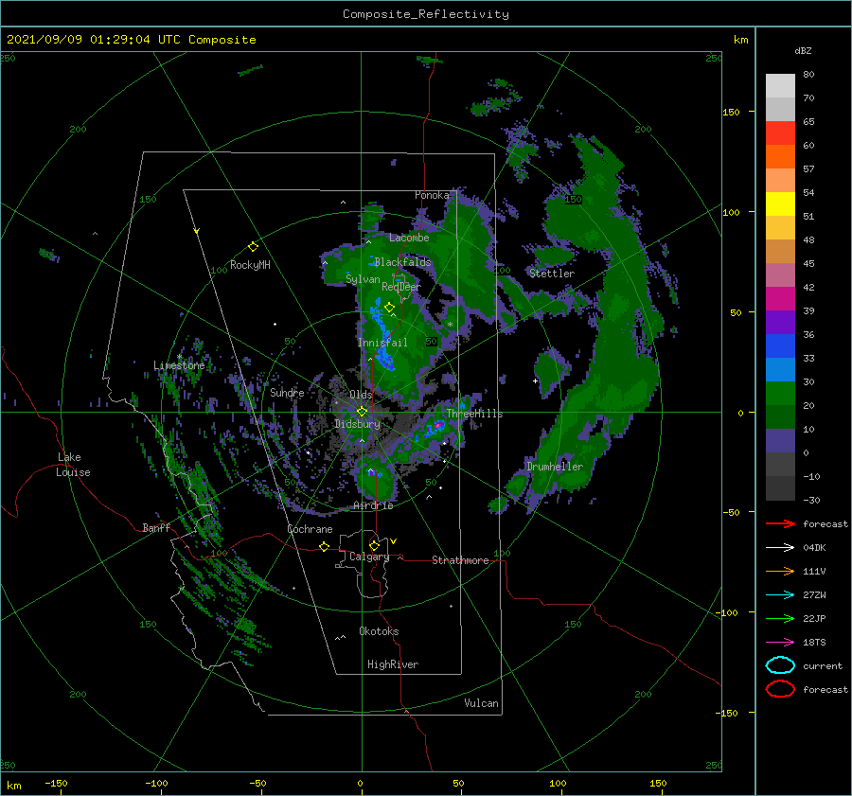Click the Okotoks label

tap(380, 631)
